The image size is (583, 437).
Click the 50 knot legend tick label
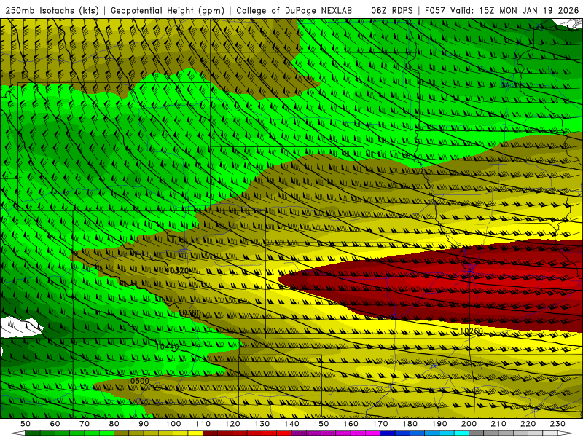point(26,424)
